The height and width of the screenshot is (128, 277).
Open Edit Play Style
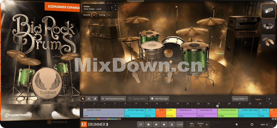159,99
